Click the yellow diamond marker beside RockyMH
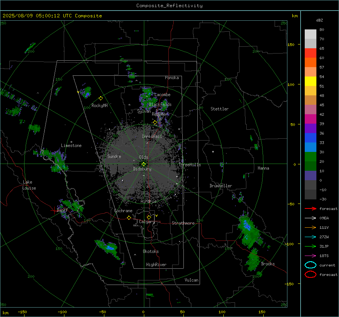Viewport: 339px width, 317px height. pyautogui.click(x=101, y=98)
